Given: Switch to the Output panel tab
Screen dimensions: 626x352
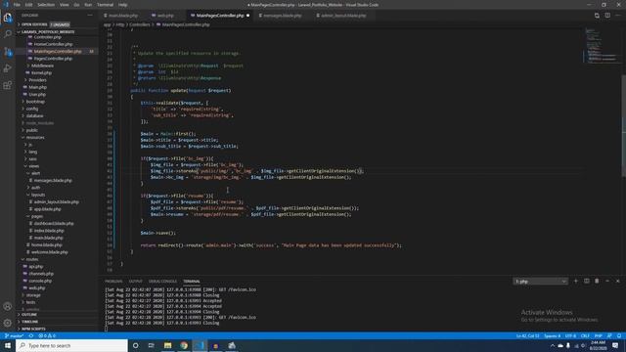Looking at the screenshot, I should (x=135, y=282).
